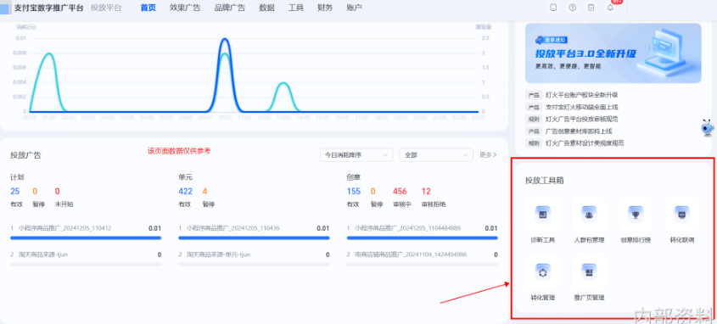This screenshot has width=717, height=324.
Task: Open the 推广页管理 toolbox icon
Action: coord(590,272)
